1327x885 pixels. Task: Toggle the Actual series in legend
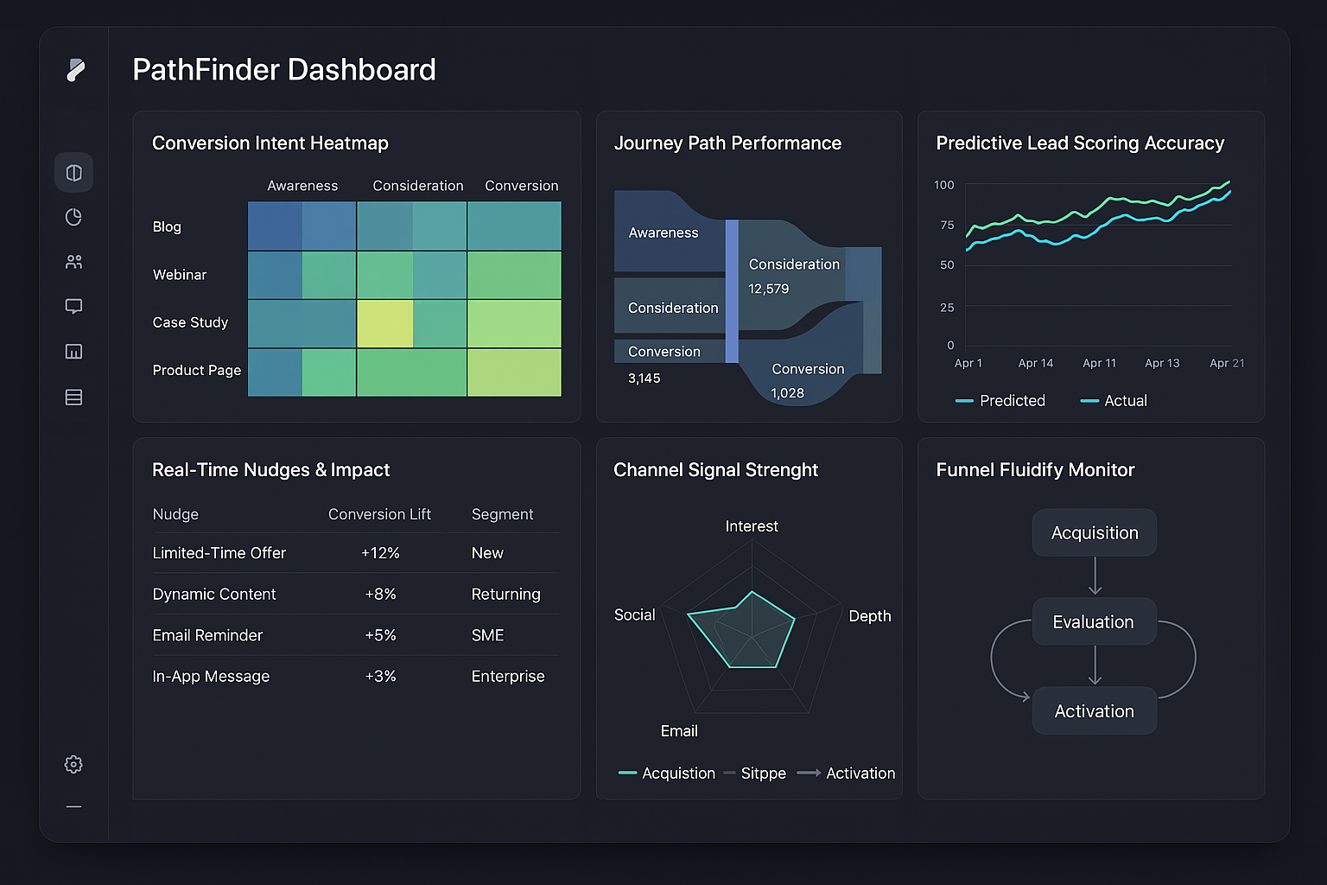[1114, 401]
